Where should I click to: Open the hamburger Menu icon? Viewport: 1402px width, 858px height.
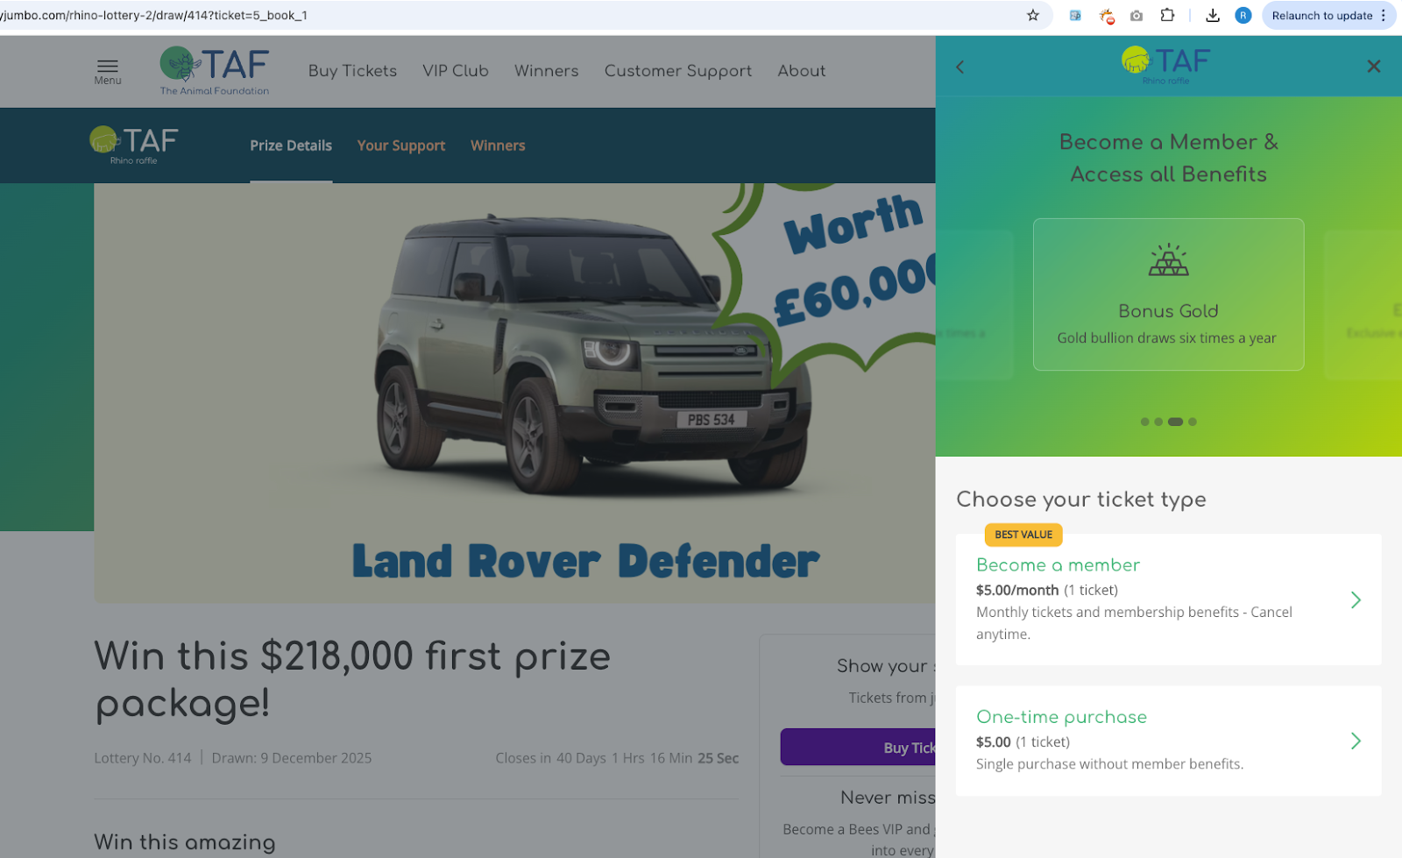tap(108, 71)
